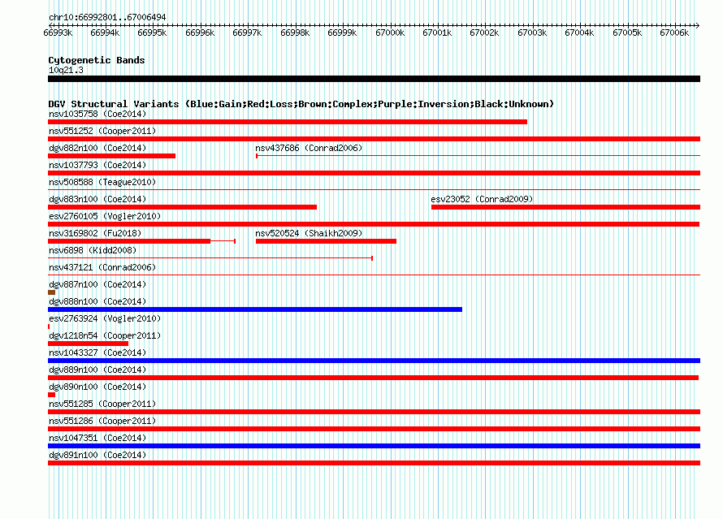The width and height of the screenshot is (723, 519).
Task: Open nsv3169802 (Fu2018) label
Action: tap(95, 233)
